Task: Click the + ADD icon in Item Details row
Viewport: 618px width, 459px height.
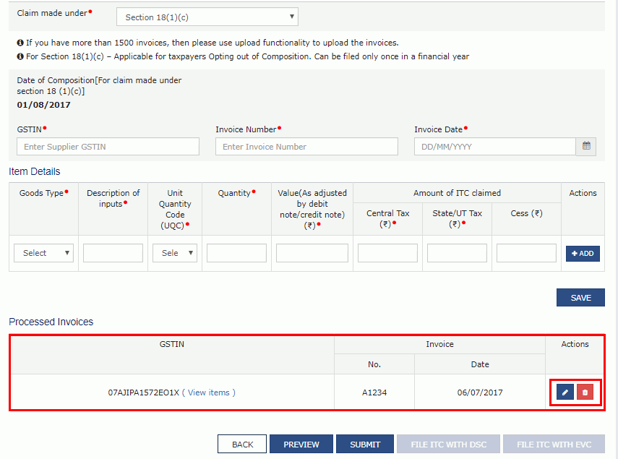Action: [583, 253]
